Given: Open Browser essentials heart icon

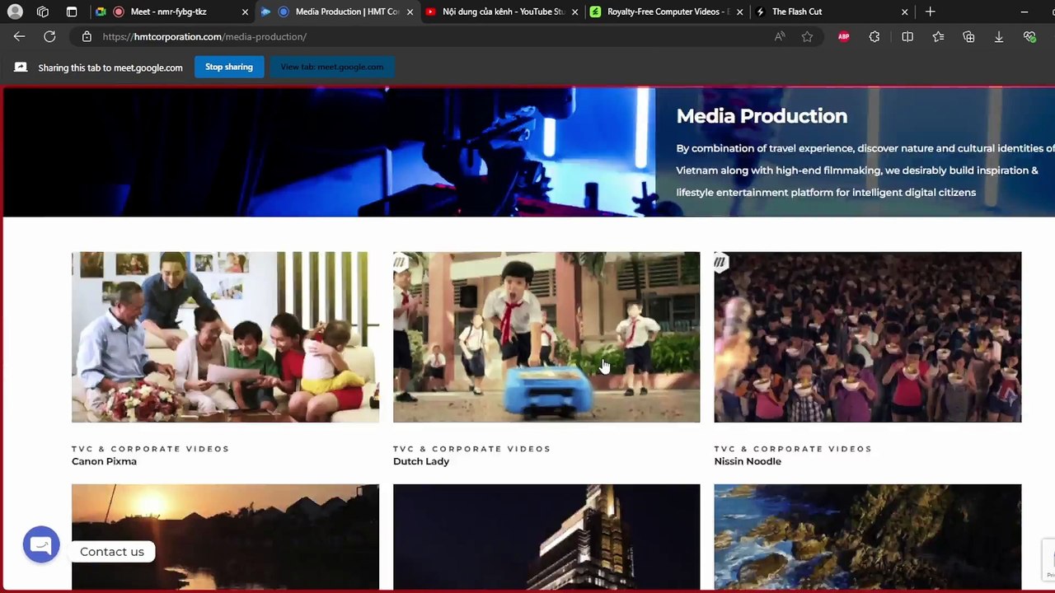Looking at the screenshot, I should click(x=1029, y=36).
